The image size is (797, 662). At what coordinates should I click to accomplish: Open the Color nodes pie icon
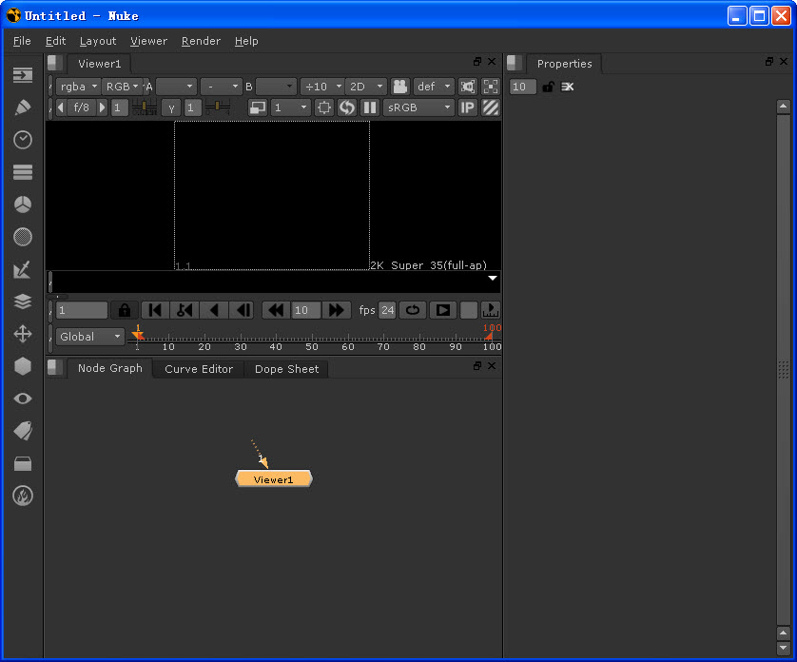tap(22, 204)
